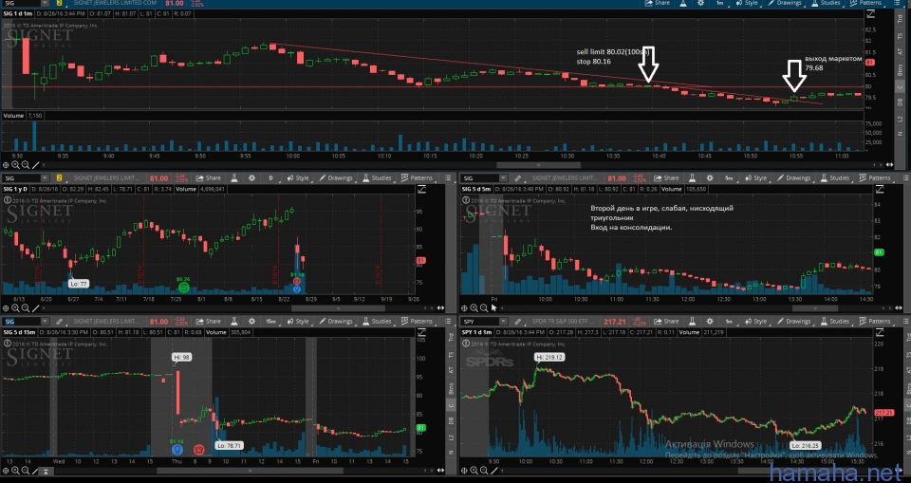The height and width of the screenshot is (483, 911).
Task: Open Share menu in top 1-minute chart
Action: [x=657, y=3]
